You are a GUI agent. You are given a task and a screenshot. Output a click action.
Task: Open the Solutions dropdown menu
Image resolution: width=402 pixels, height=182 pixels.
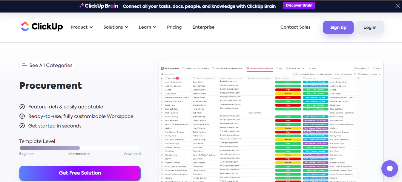116,27
